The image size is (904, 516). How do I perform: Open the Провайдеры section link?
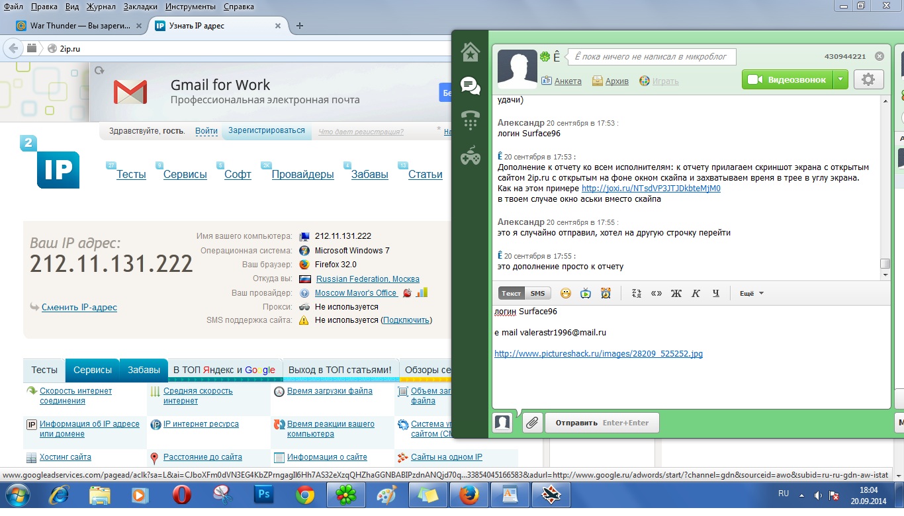[302, 175]
